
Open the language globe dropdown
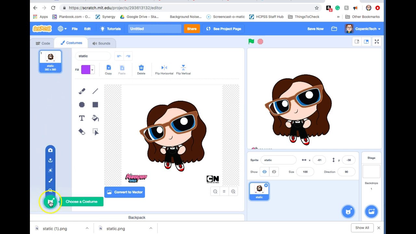coord(62,29)
